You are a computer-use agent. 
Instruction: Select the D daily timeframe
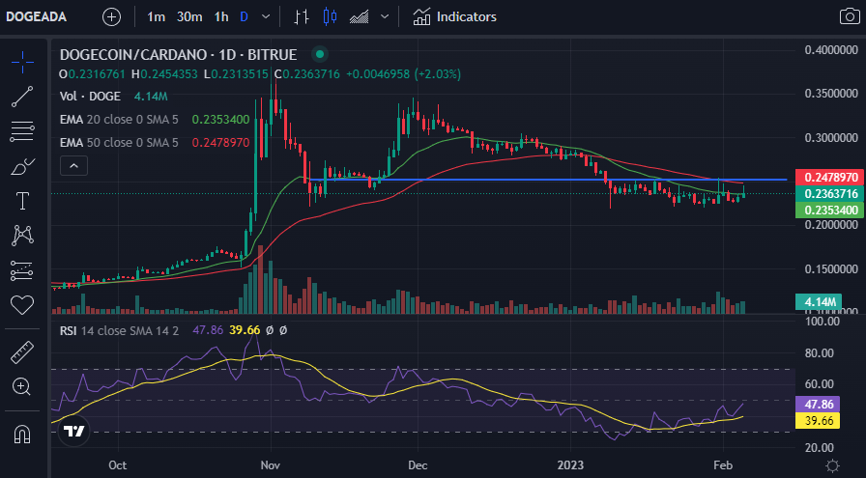[245, 17]
